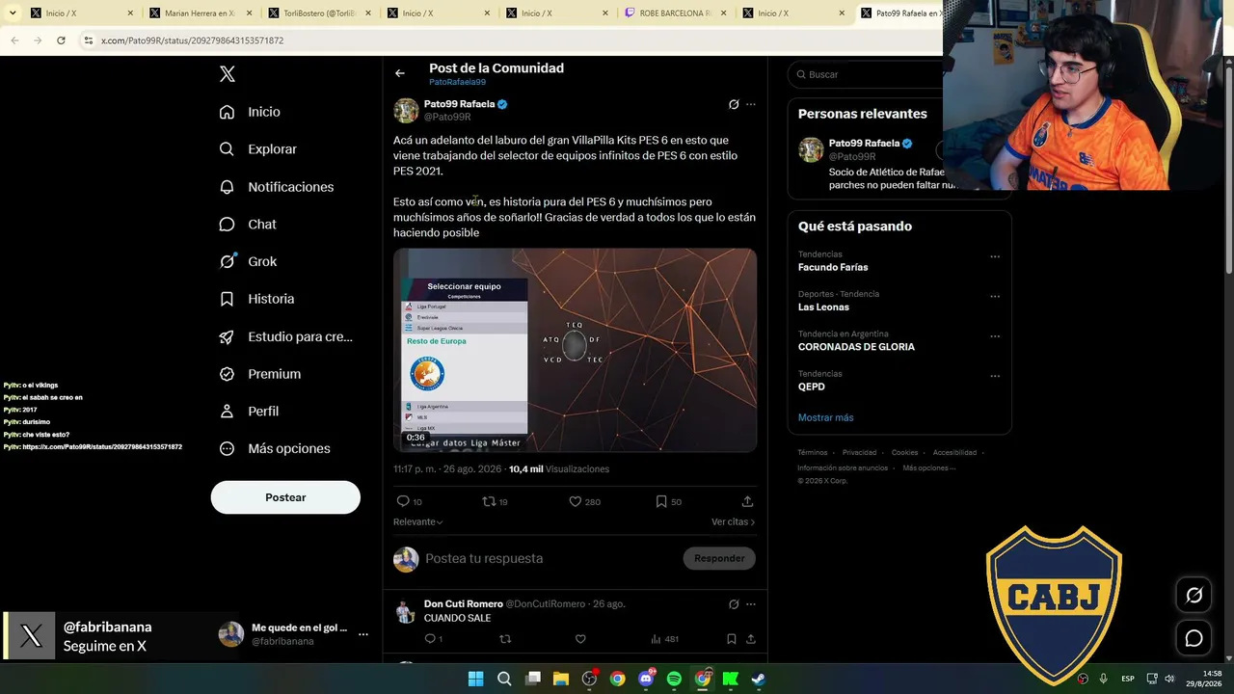Open Steam from the taskbar
1234x694 pixels.
point(759,679)
